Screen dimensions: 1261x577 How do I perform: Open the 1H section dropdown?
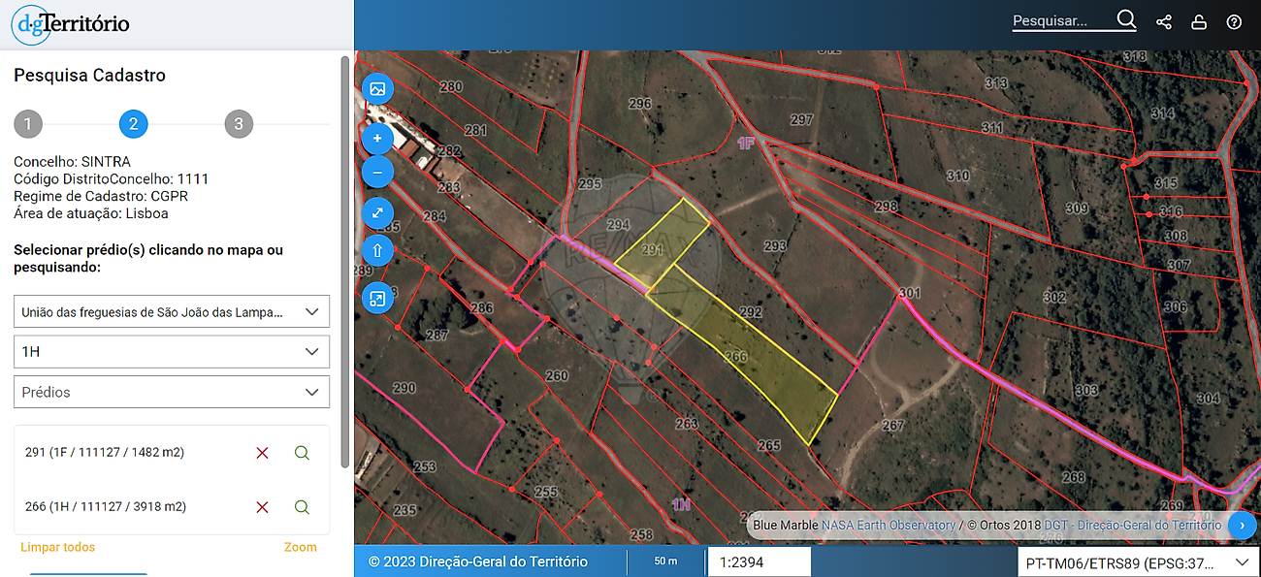point(172,352)
